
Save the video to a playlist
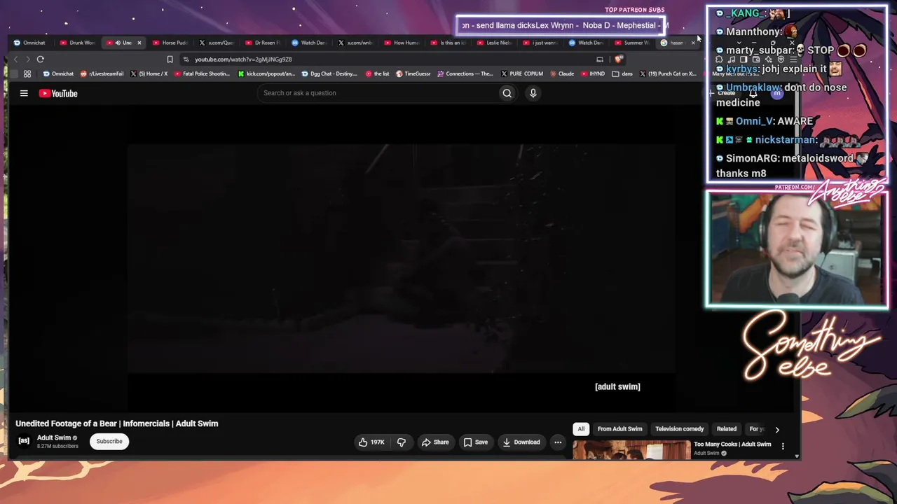pos(475,442)
